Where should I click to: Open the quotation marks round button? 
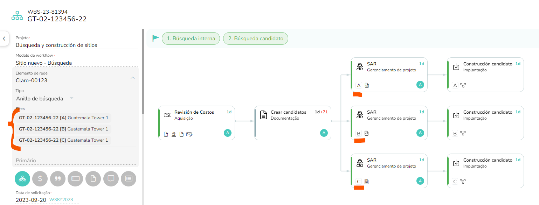tap(58, 178)
